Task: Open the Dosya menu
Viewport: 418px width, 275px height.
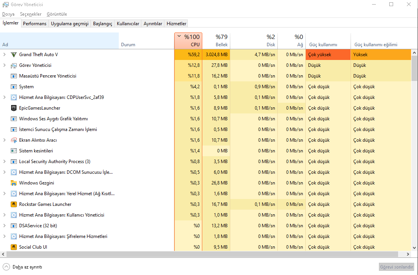Action: point(8,14)
